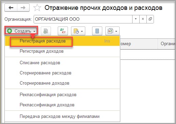Viewport: 176px width, 124px height.
Task: Choose Списание расходов
Action: pos(63,63)
